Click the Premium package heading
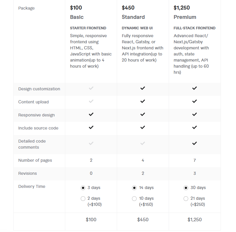This screenshot has height=232, width=236. 185,17
